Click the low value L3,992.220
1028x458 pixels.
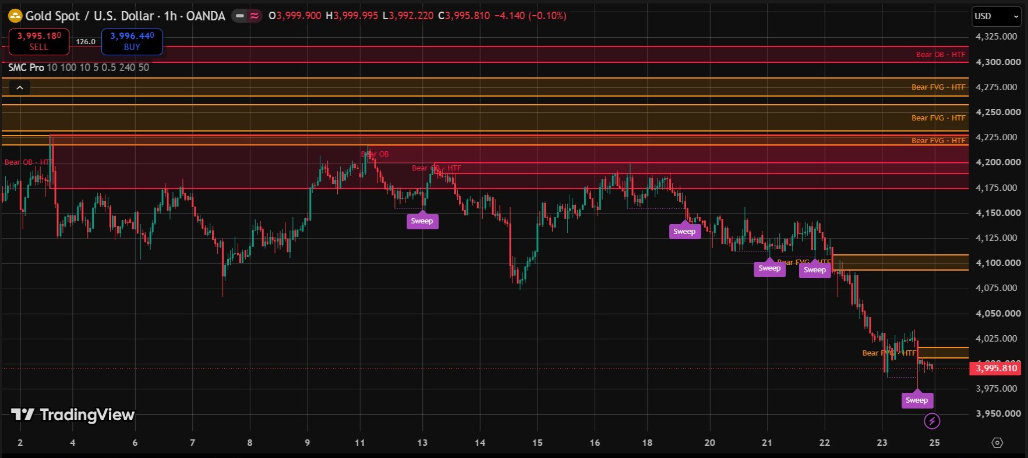[x=408, y=16]
